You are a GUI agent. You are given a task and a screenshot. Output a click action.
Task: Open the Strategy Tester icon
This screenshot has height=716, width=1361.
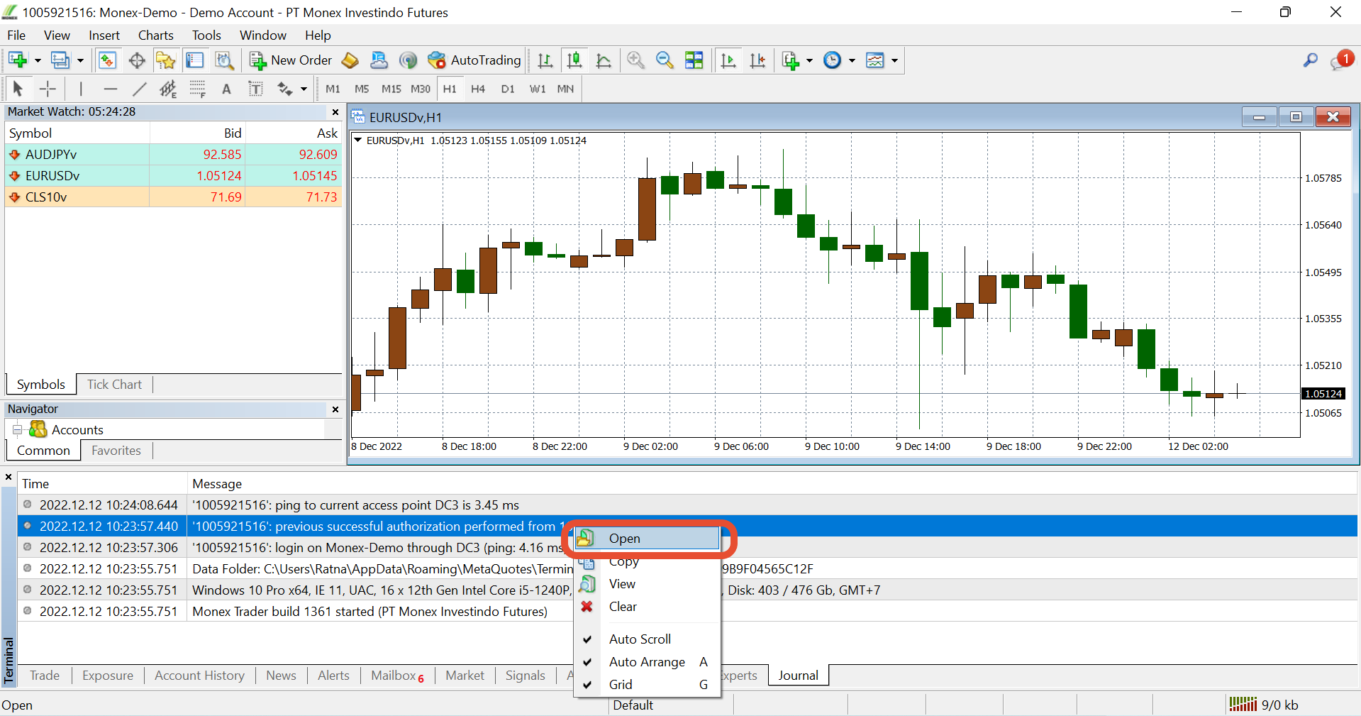coord(224,60)
